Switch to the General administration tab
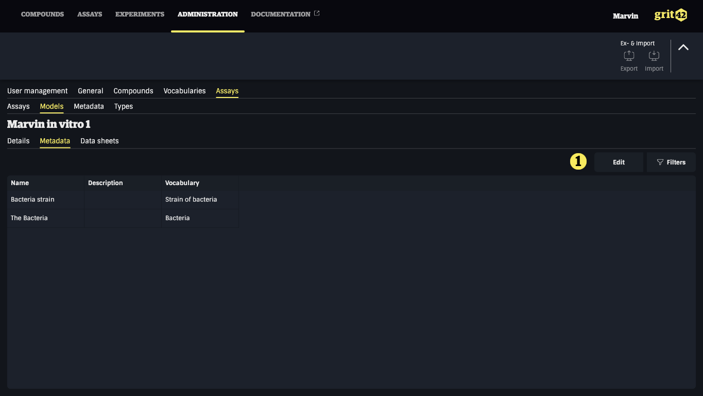Image resolution: width=703 pixels, height=396 pixels. [x=91, y=91]
